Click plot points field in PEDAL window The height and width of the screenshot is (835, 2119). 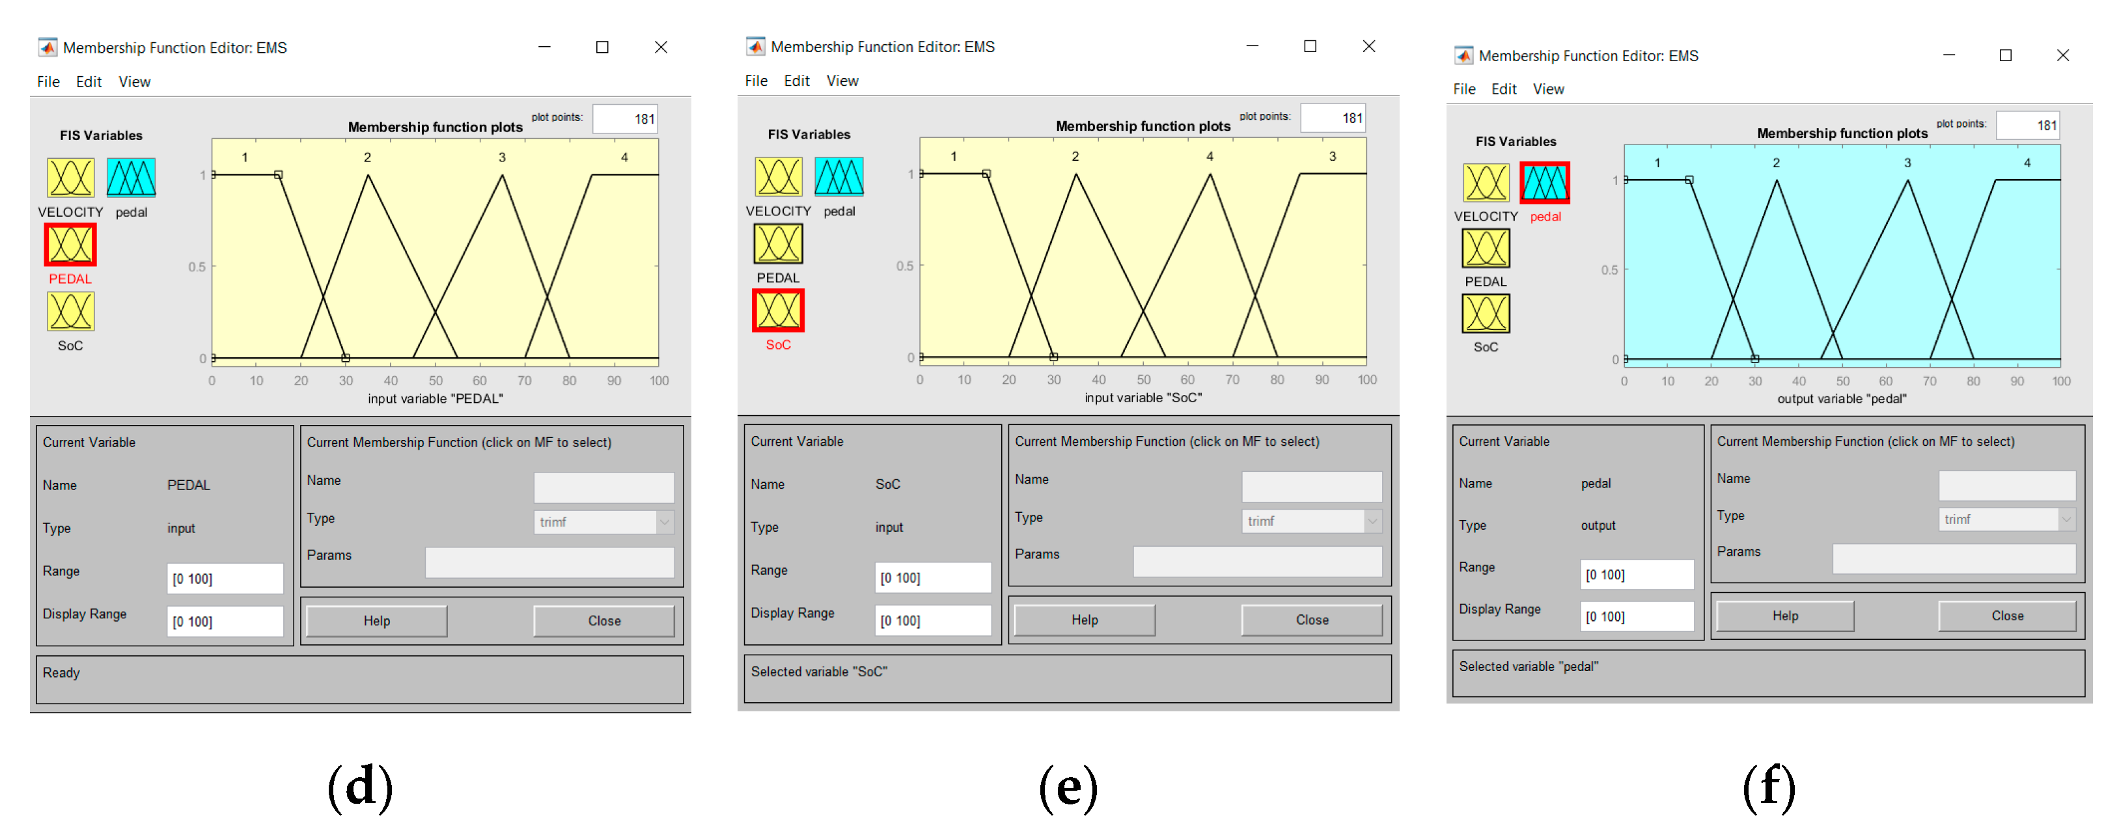point(624,118)
